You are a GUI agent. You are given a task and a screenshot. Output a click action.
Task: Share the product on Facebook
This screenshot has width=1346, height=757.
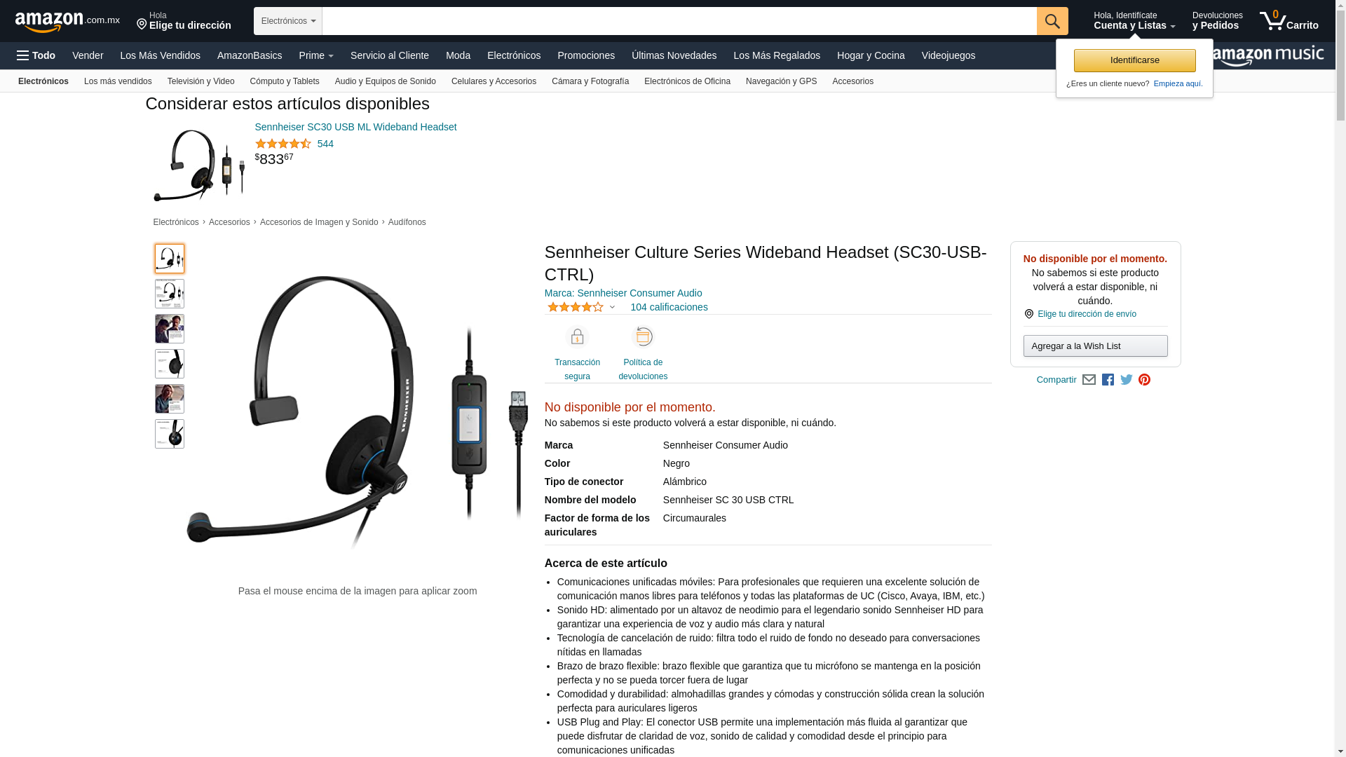coord(1108,380)
